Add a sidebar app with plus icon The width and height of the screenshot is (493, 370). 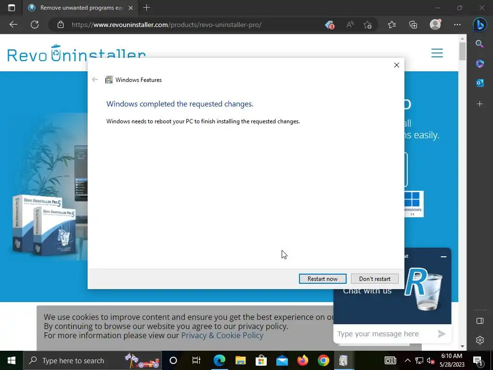480,104
